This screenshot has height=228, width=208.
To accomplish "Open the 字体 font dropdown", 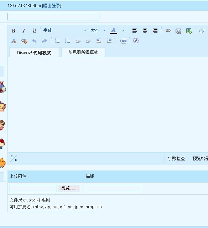I will coord(65,30).
